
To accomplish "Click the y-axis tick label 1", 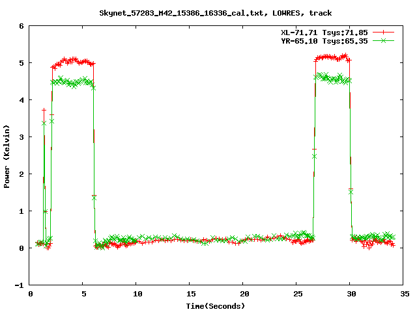I will [x=22, y=211].
